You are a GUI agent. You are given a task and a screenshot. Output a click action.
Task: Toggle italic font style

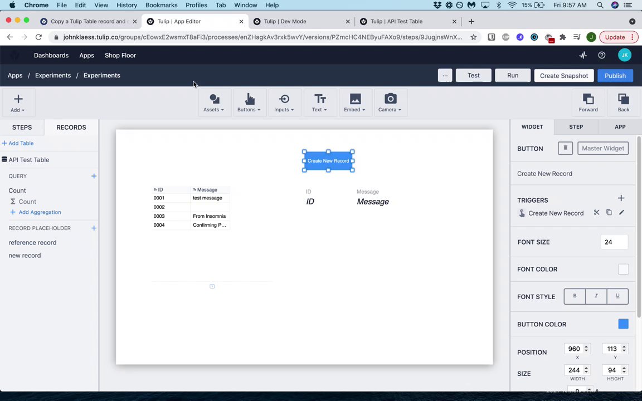tap(596, 296)
